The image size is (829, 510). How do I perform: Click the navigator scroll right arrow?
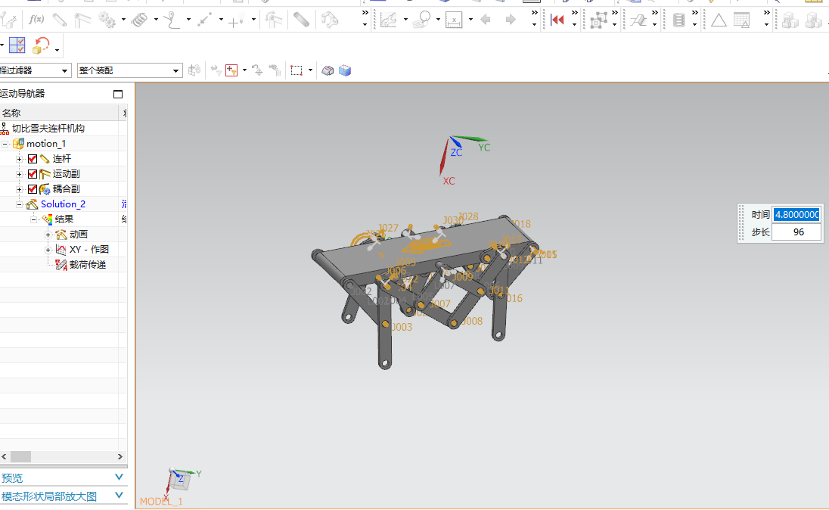(120, 456)
